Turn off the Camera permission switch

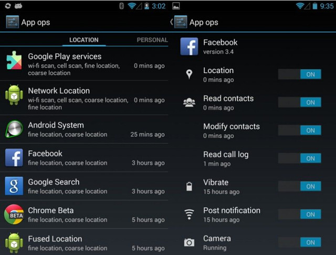(300, 242)
